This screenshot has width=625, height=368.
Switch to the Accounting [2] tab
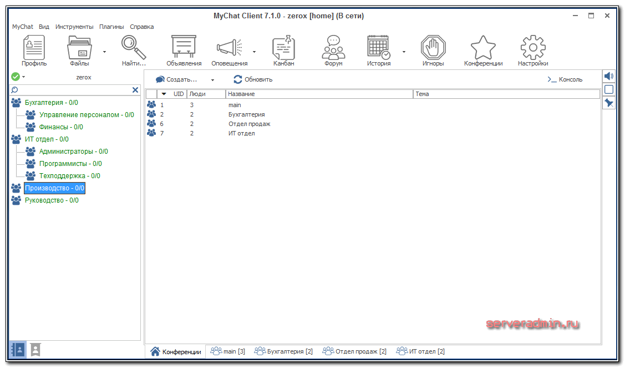(283, 351)
